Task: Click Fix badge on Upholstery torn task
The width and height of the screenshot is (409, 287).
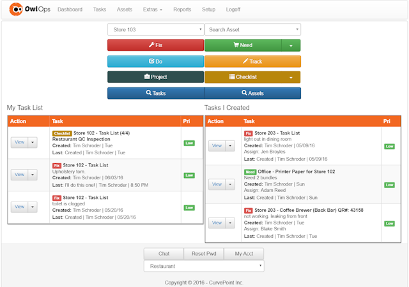Action: click(x=57, y=166)
